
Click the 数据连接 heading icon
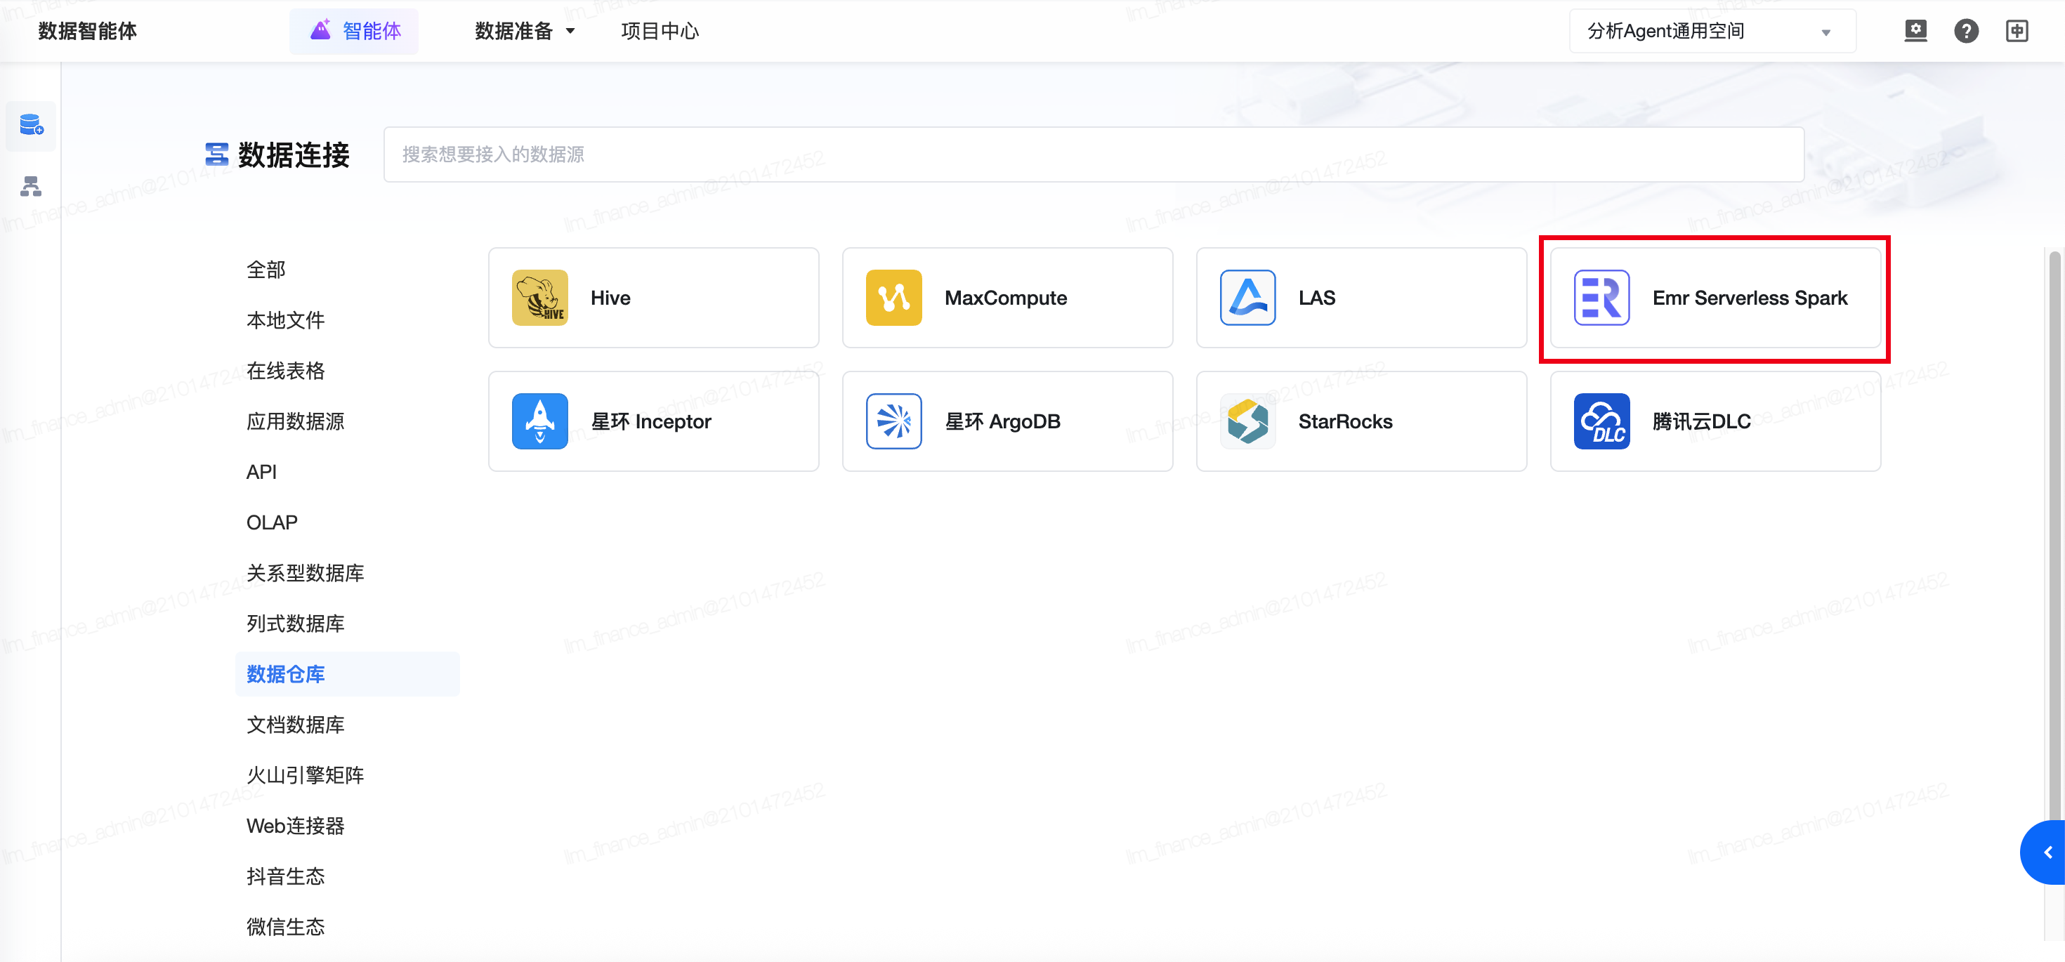coord(216,154)
